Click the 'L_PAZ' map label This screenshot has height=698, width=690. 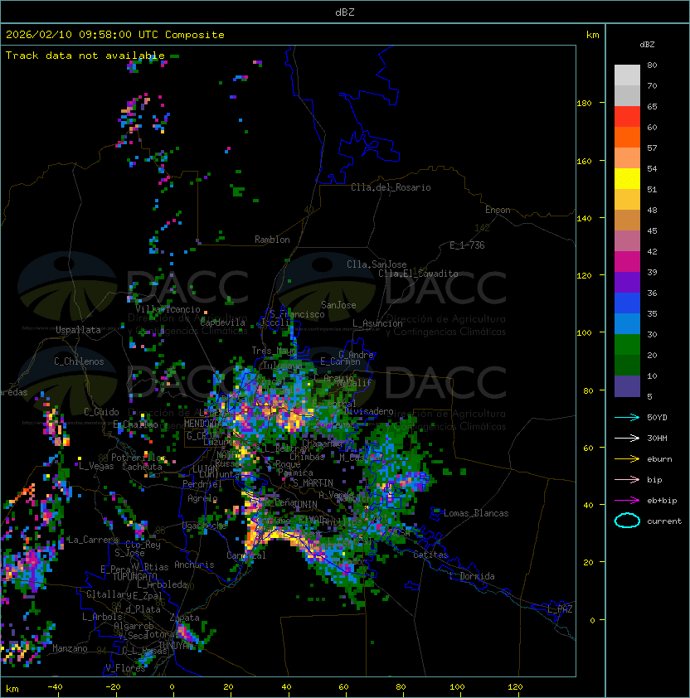pos(560,609)
